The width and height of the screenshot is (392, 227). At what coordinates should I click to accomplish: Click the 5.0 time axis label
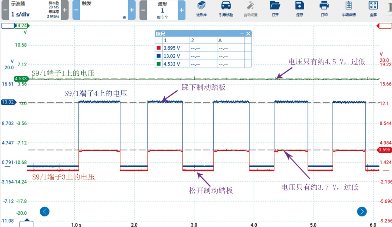tap(313, 225)
